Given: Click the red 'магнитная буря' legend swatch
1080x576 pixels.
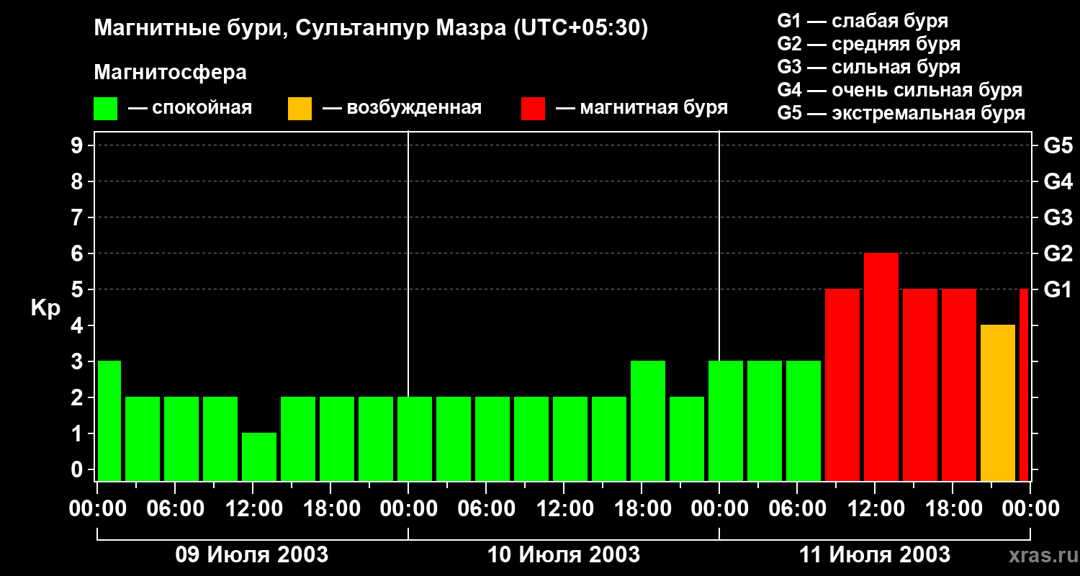Looking at the screenshot, I should 533,109.
